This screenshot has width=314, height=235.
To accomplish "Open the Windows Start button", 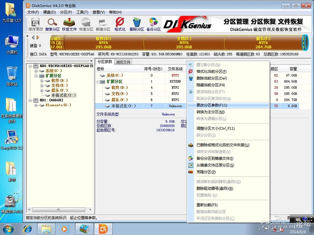I will [x=8, y=229].
